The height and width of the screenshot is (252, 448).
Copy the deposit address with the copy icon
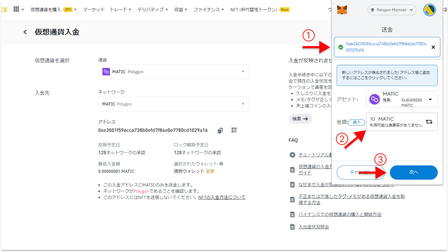[x=220, y=130]
